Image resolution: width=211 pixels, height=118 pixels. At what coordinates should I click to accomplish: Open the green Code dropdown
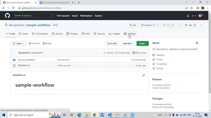click(142, 44)
